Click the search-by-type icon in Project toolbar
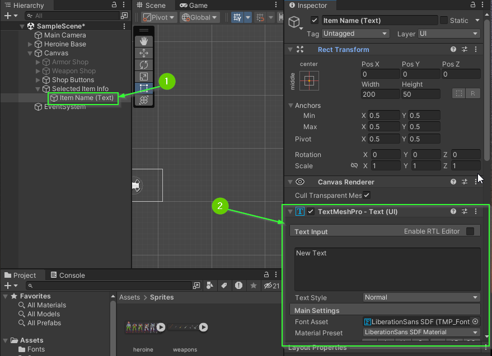The image size is (492, 356). (x=210, y=286)
